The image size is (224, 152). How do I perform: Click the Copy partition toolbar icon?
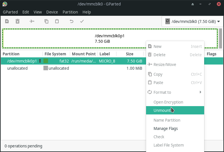pos(46,22)
